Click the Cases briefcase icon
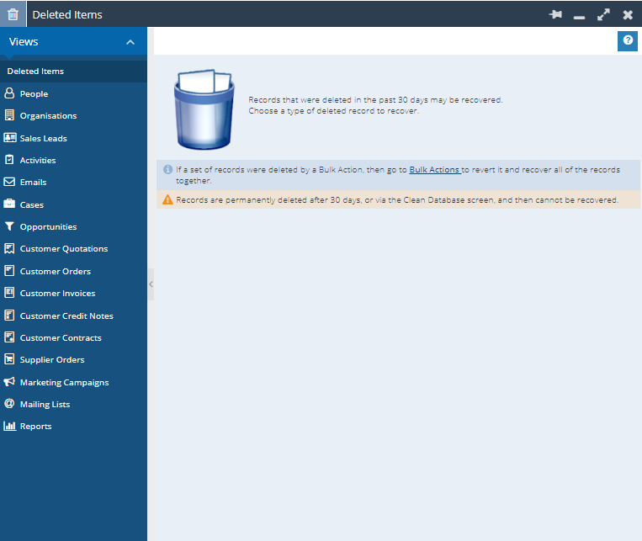 [9, 204]
